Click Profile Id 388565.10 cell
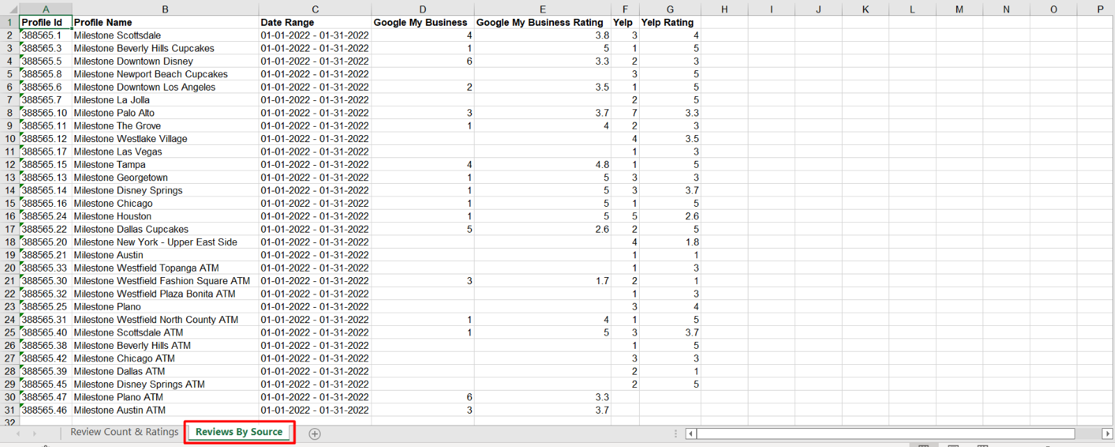Viewport: 1115px width, 447px height. 45,113
